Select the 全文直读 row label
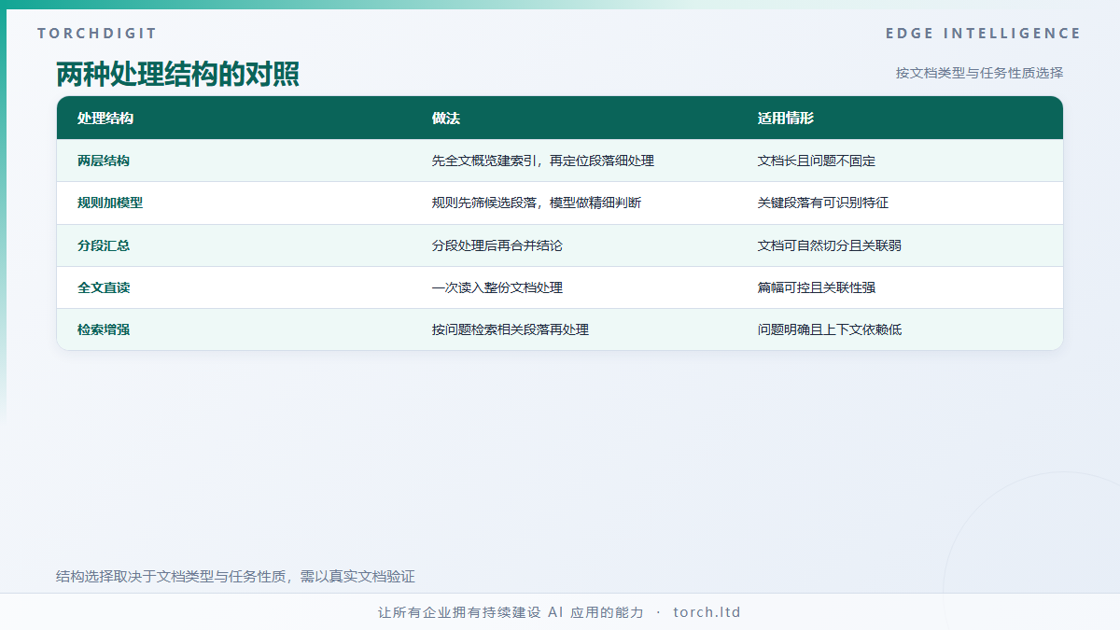This screenshot has height=630, width=1120. tap(104, 287)
